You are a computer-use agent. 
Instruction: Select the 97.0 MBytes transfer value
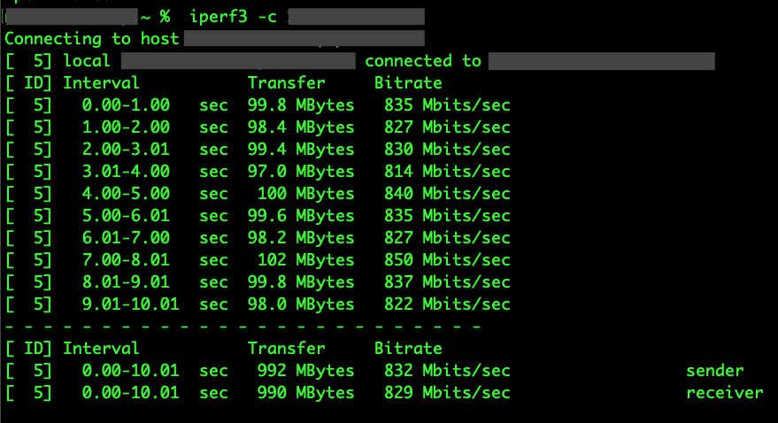tap(300, 172)
